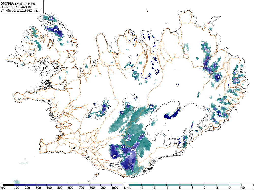254x190 pixels.
Task: Pick the '338' visibility value
Action: pos(214,120)
